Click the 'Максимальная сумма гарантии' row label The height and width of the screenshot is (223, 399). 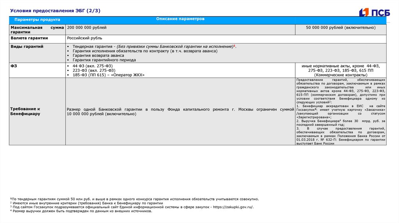pos(37,30)
